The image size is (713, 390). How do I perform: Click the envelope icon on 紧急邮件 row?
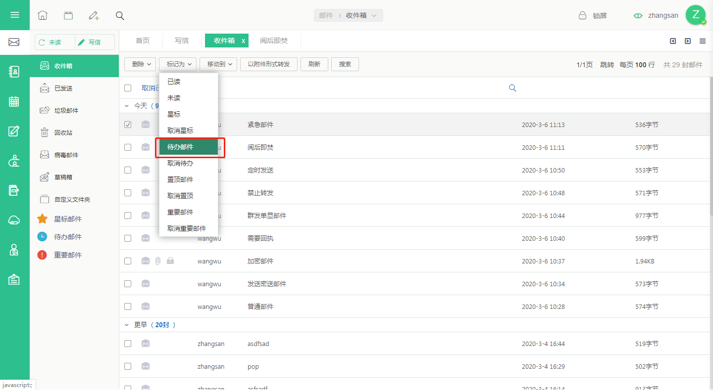[146, 125]
